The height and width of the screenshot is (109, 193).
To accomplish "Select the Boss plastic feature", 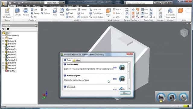I will coord(145,13).
